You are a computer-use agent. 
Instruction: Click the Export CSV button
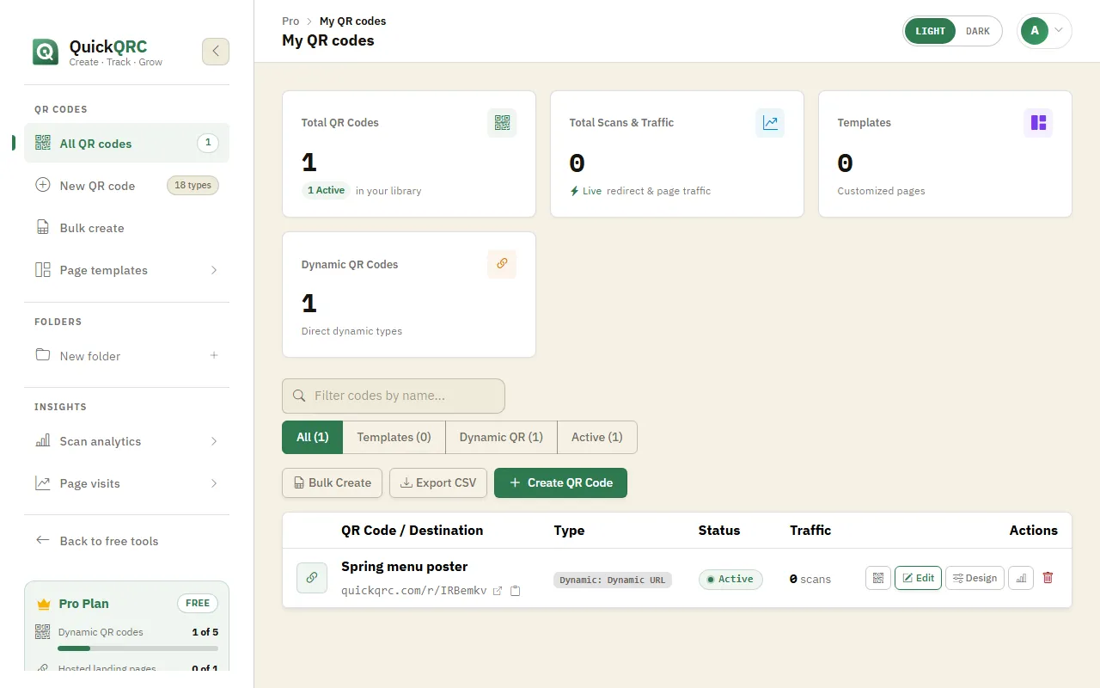coord(438,482)
